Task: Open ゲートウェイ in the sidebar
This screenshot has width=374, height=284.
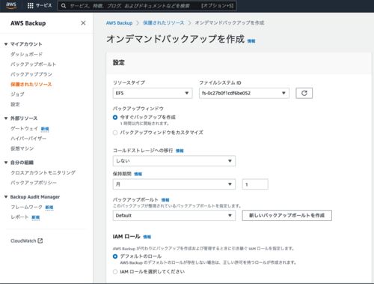Action: [24, 128]
